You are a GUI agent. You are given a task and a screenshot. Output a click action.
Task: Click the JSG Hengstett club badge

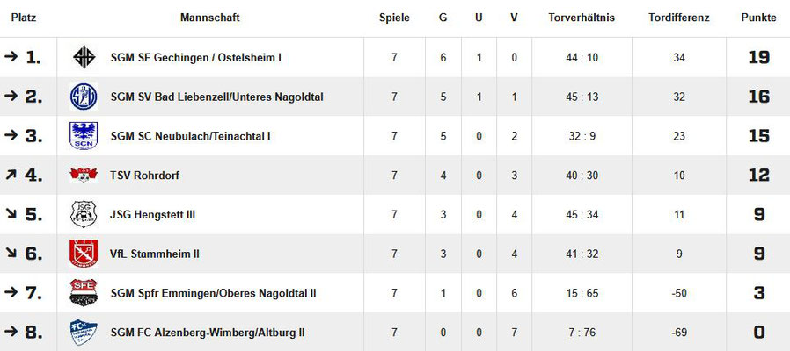click(84, 214)
